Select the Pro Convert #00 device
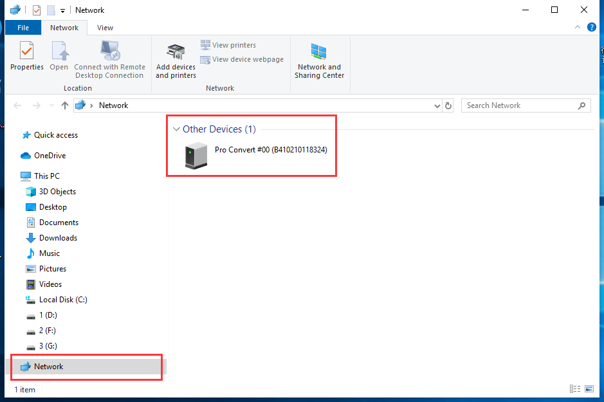 click(x=256, y=155)
